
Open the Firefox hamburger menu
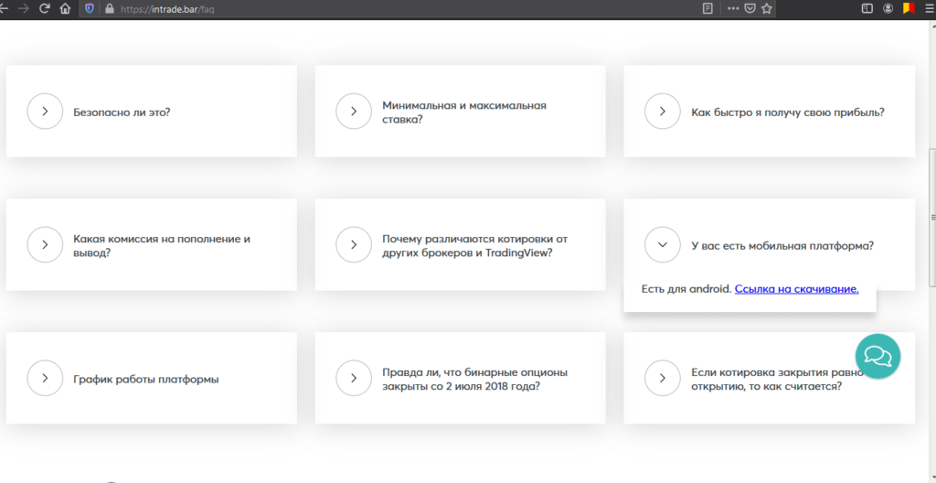(x=928, y=8)
